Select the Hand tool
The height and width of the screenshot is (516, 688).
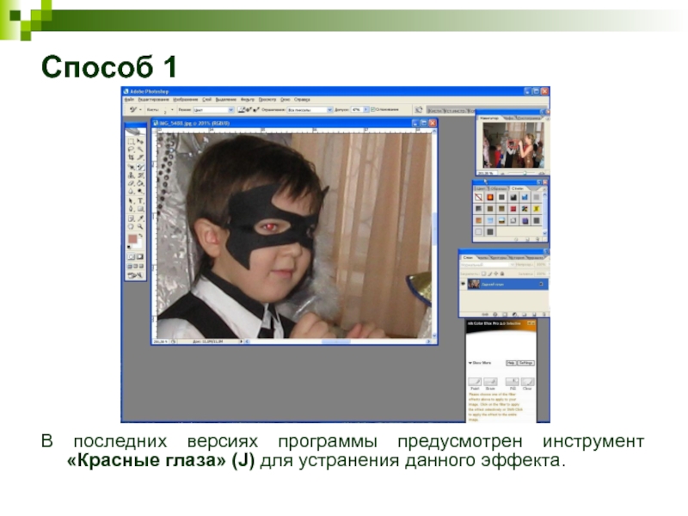point(131,227)
